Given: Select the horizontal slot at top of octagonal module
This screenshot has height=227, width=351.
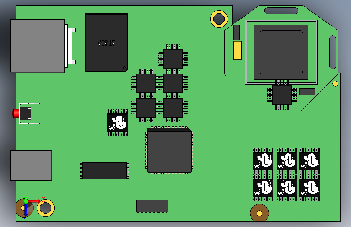Looking at the screenshot, I should tap(281, 11).
